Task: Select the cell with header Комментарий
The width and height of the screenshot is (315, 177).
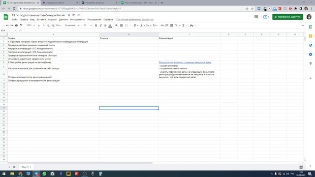Action: [189, 38]
